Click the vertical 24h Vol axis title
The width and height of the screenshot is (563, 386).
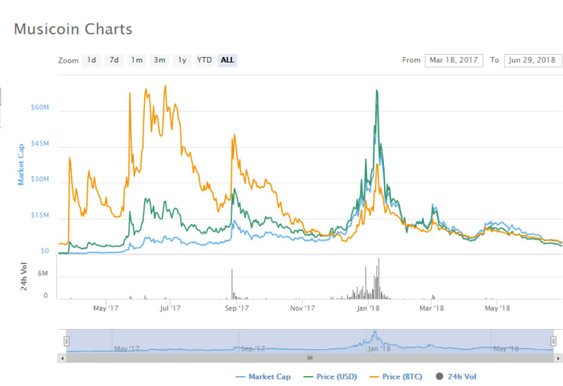pos(23,277)
